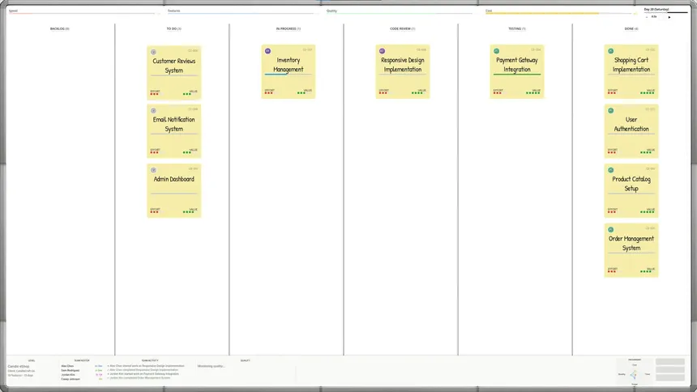The height and width of the screenshot is (392, 697).
Task: Click the progress line under Payment Gateway Integration
Action: (516, 75)
